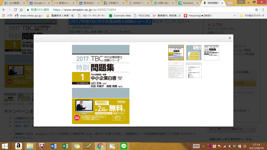The height and width of the screenshot is (150, 267).
Task: Select the yellow bars thumbnail in popup
Action: (194, 53)
